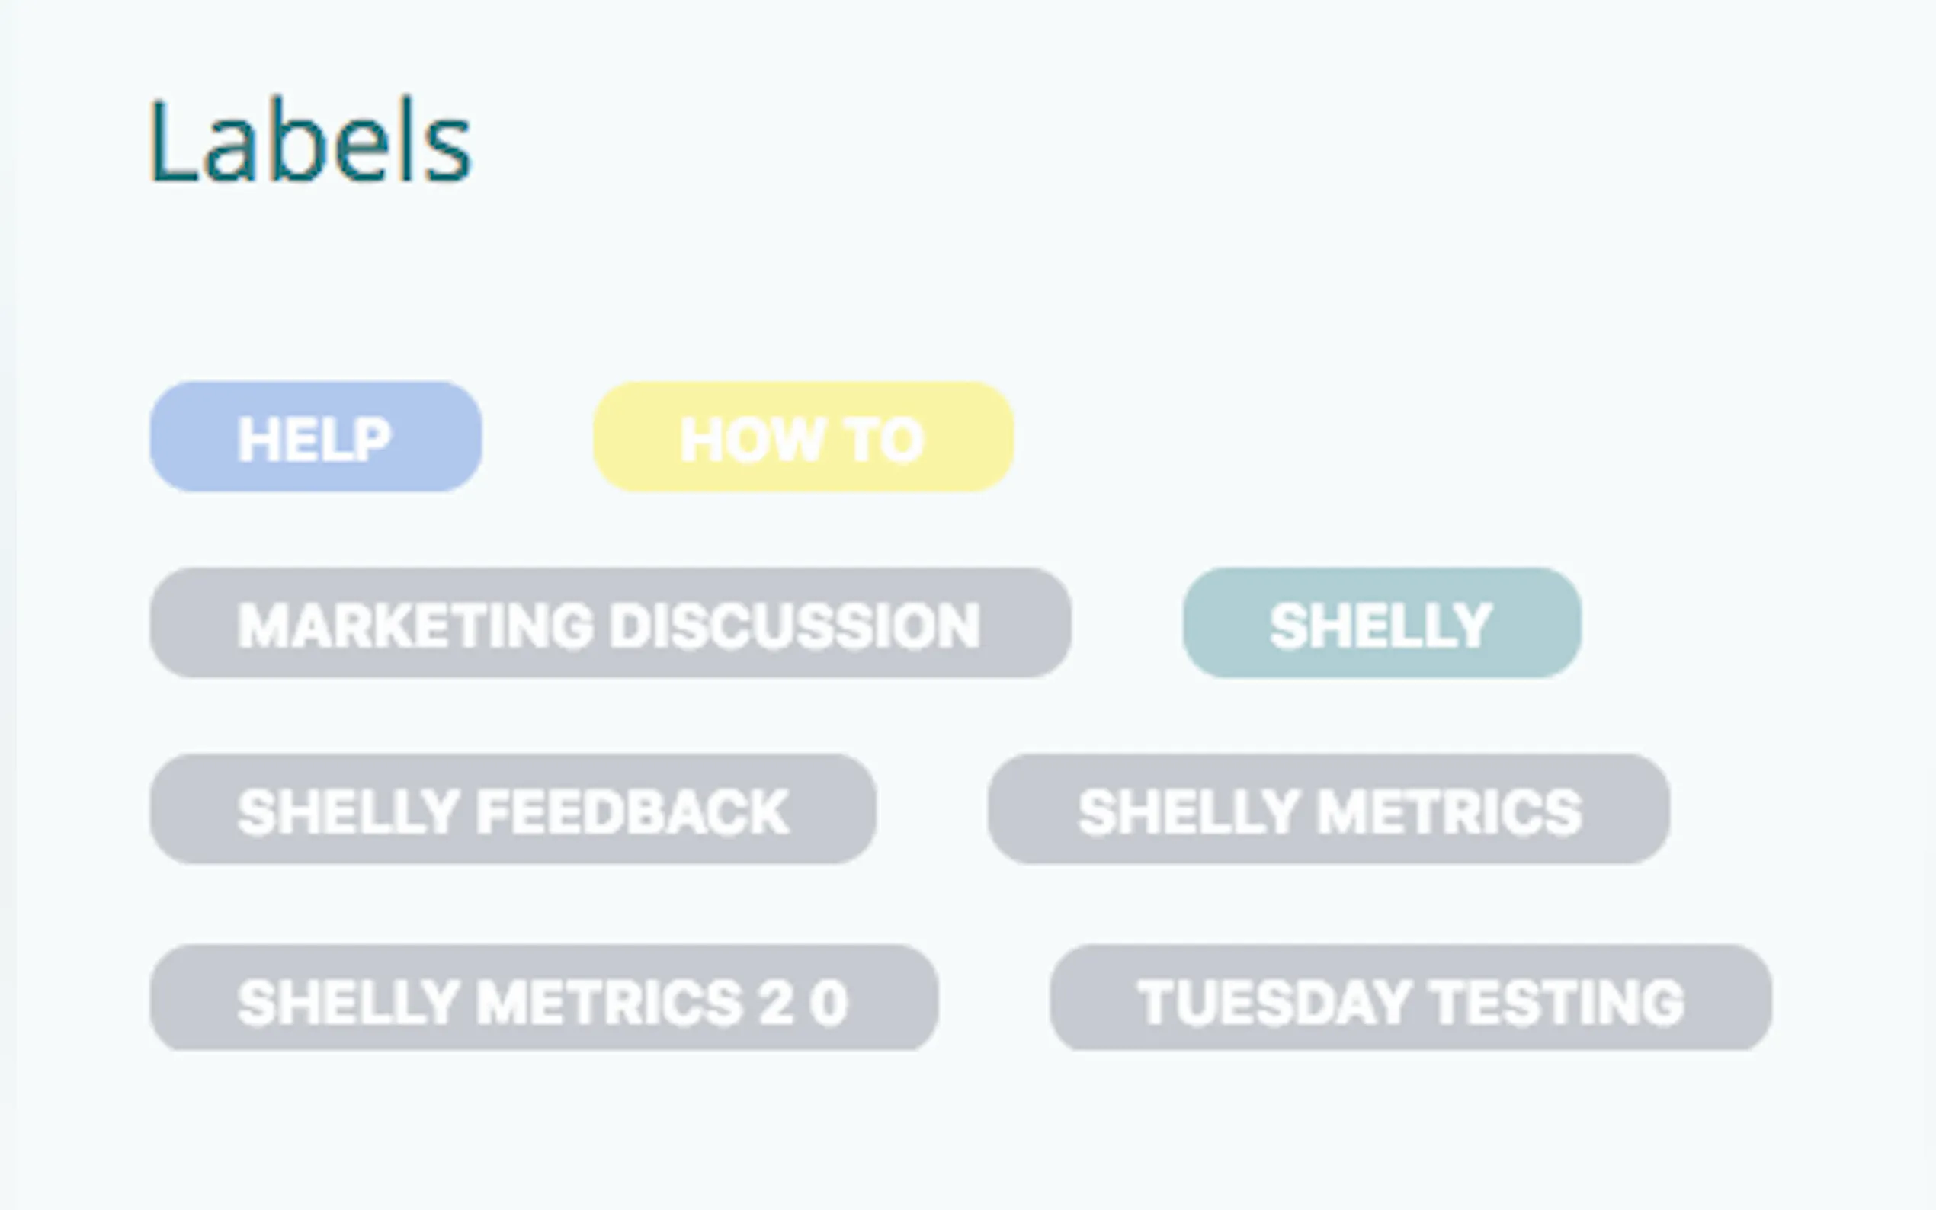Image resolution: width=1936 pixels, height=1210 pixels.
Task: Choose the teal-colored label pill
Action: pos(1381,623)
